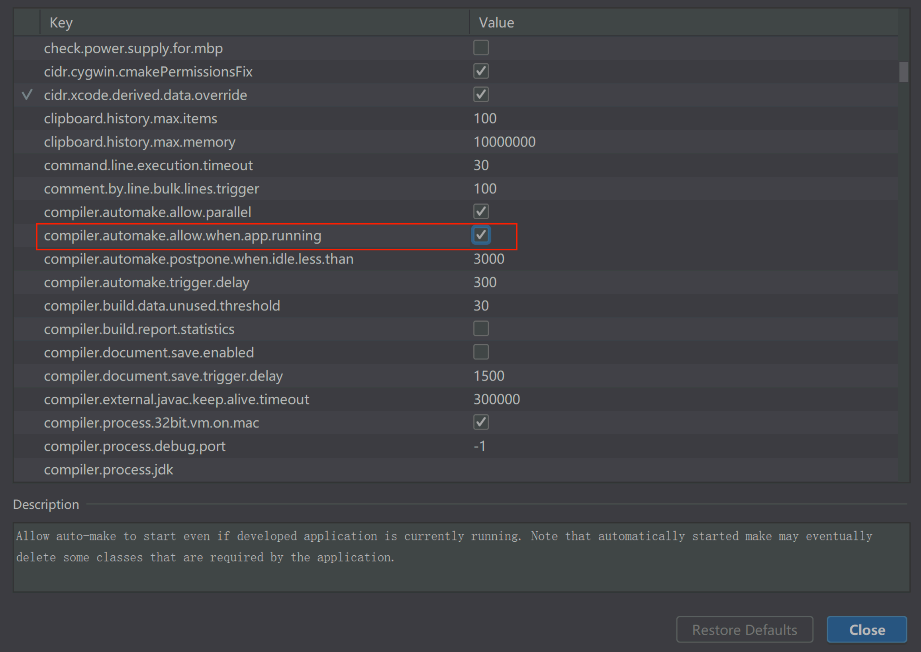Select compiler.automake.trigger.delay value 300

(x=485, y=282)
